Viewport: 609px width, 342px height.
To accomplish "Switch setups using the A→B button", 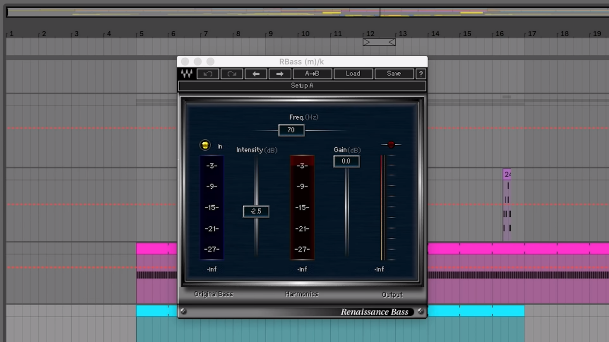I will (312, 74).
